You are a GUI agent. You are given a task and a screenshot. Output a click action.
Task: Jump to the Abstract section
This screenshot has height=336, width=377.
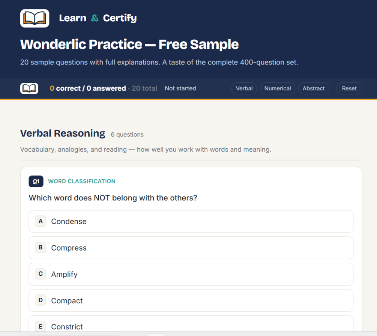(314, 88)
